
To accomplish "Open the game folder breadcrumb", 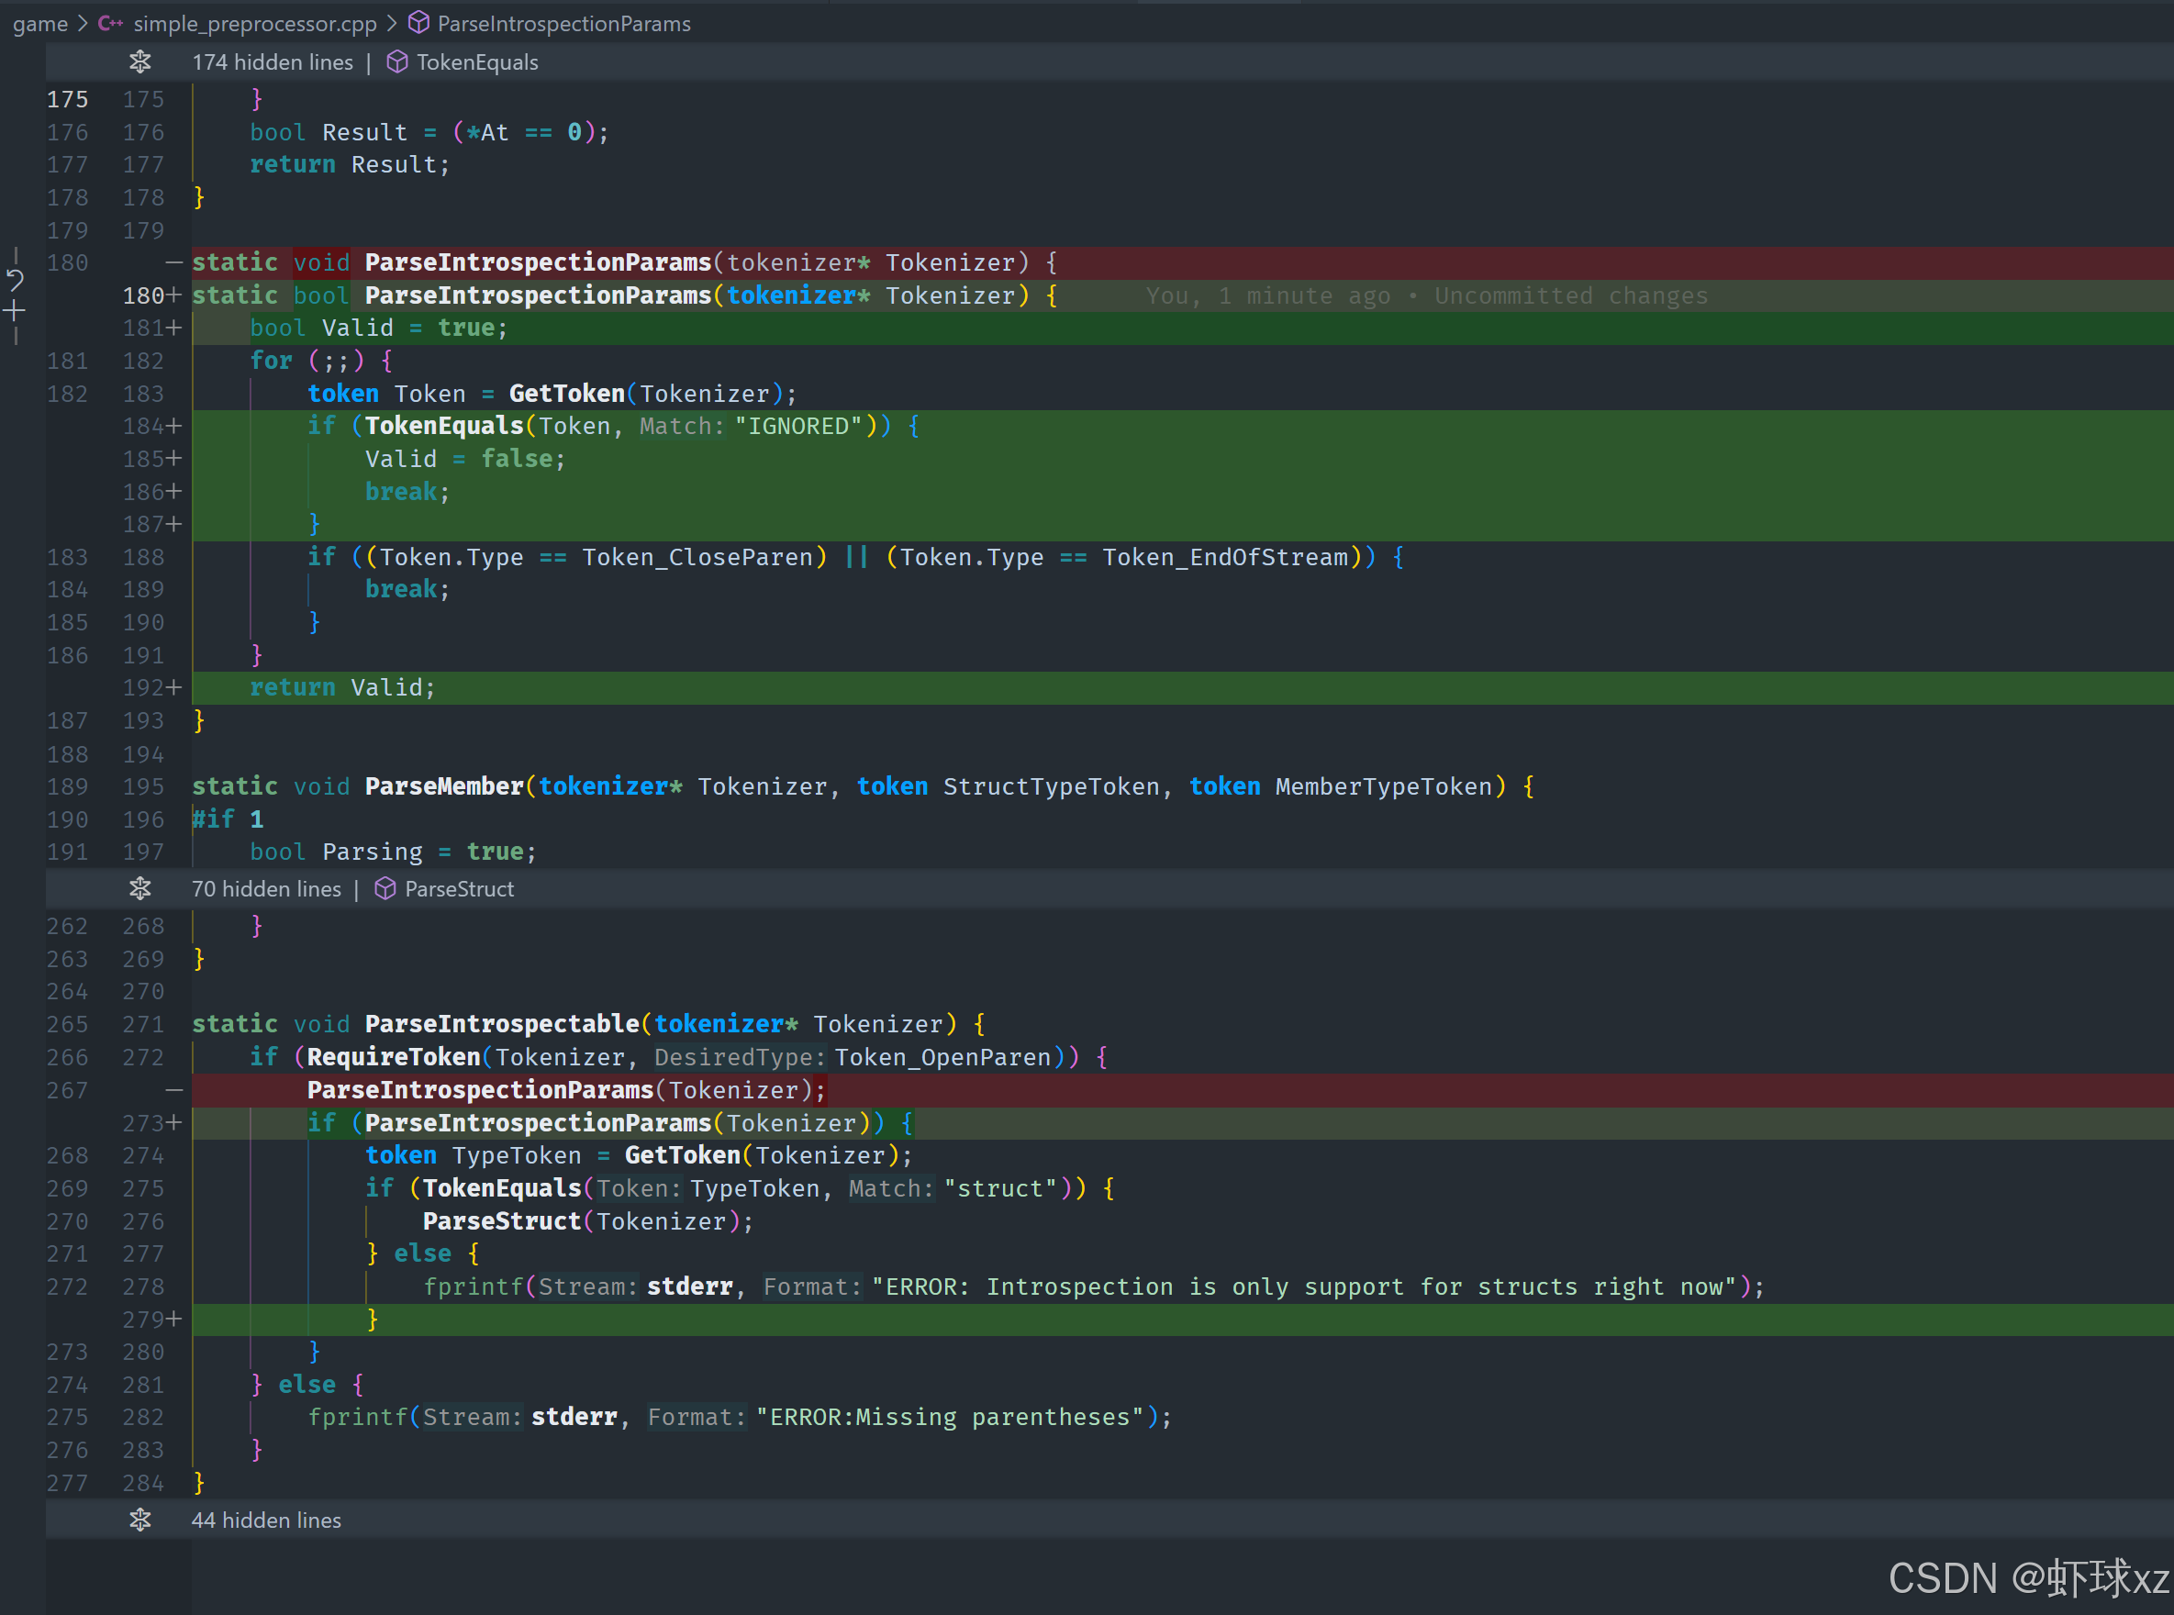I will click(40, 24).
